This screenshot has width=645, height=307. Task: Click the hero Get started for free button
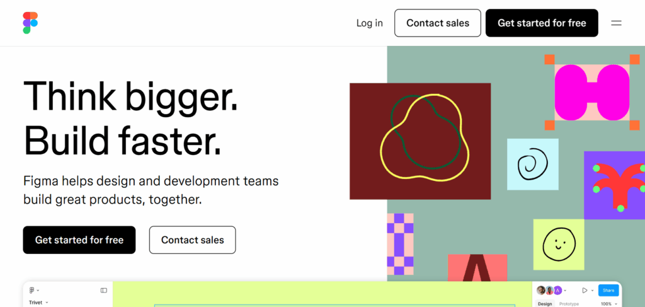point(79,240)
